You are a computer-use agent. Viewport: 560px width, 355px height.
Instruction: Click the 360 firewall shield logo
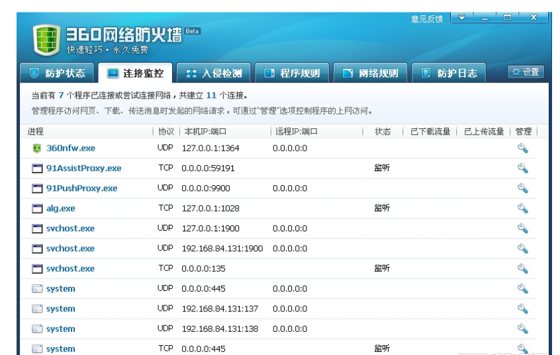coord(46,40)
